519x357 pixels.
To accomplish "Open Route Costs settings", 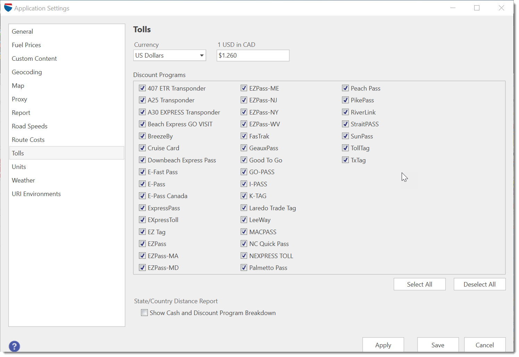I will [67, 140].
